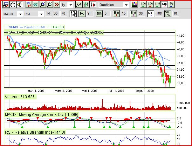
Task: Zoom out with the minus magnifier
Action: coord(50,5)
